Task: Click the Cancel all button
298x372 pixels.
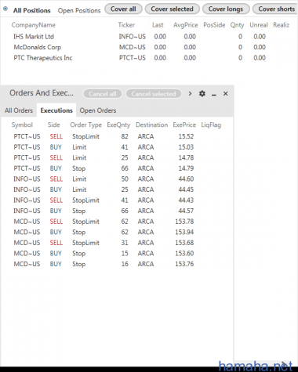Action: click(103, 94)
